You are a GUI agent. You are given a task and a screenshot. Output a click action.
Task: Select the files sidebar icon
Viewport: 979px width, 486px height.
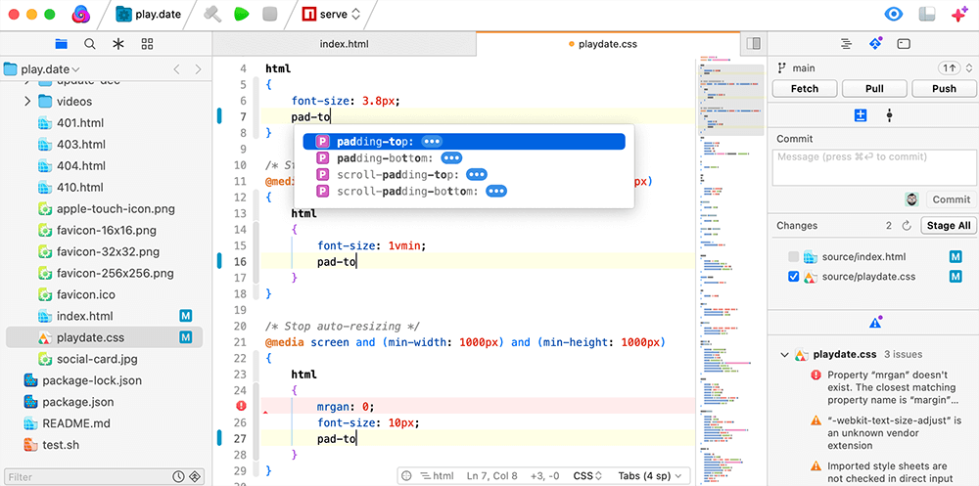click(x=61, y=44)
